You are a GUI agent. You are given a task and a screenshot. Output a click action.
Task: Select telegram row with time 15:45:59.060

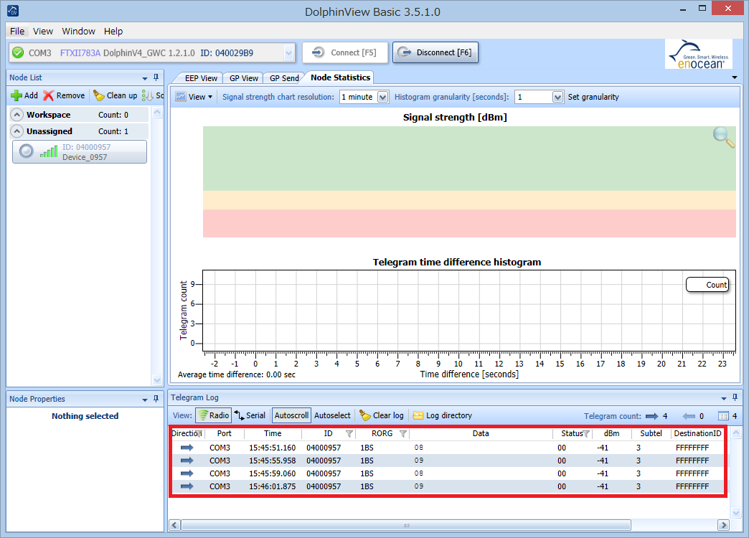coord(448,473)
